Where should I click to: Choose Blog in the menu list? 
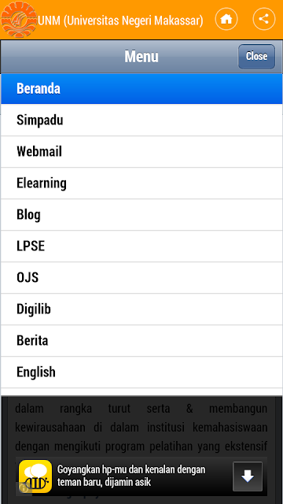coord(141,214)
